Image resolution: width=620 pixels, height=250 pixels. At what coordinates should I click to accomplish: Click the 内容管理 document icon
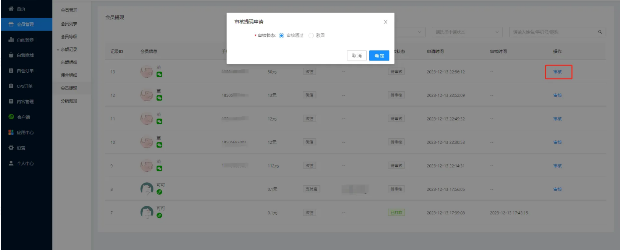tap(11, 101)
